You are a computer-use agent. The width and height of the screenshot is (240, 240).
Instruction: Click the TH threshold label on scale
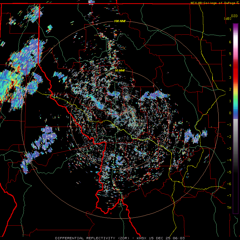point(229,208)
